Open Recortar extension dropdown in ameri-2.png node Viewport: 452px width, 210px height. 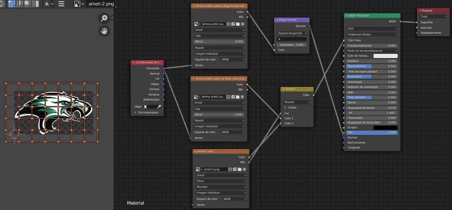pyautogui.click(x=221, y=187)
